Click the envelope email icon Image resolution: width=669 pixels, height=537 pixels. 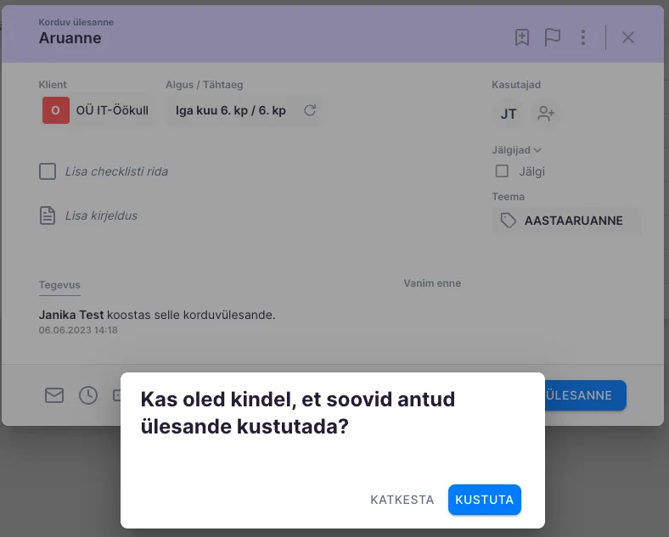[54, 395]
